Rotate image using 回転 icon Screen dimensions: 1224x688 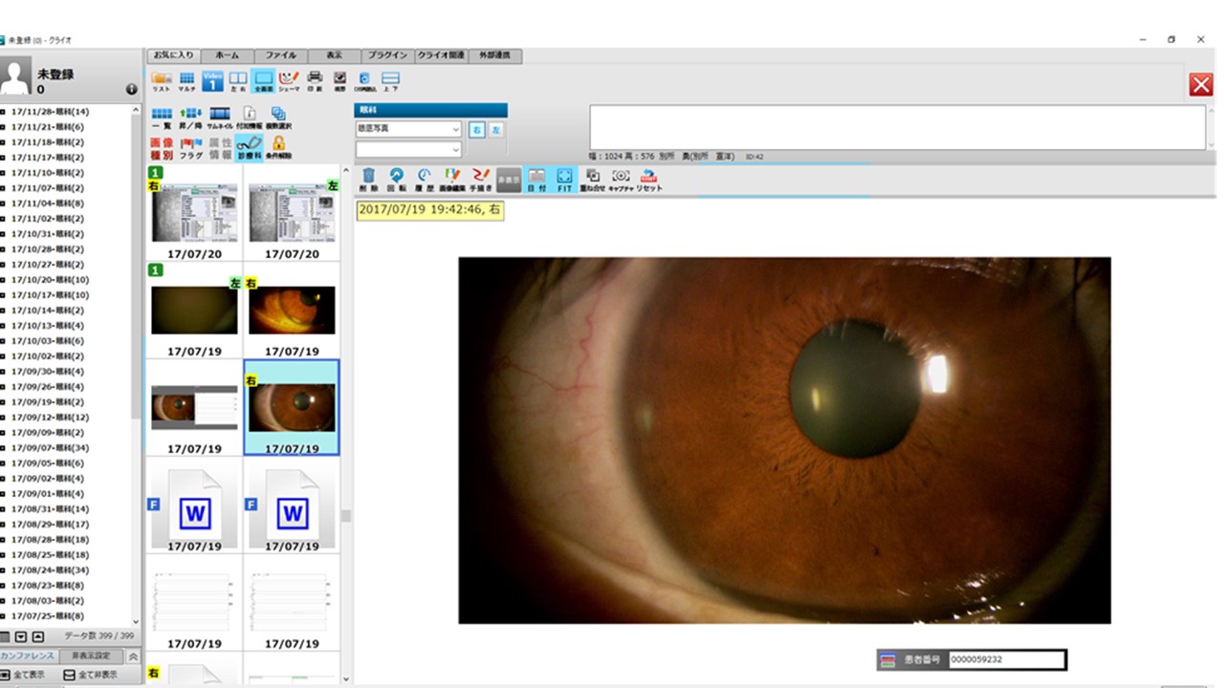pos(396,180)
